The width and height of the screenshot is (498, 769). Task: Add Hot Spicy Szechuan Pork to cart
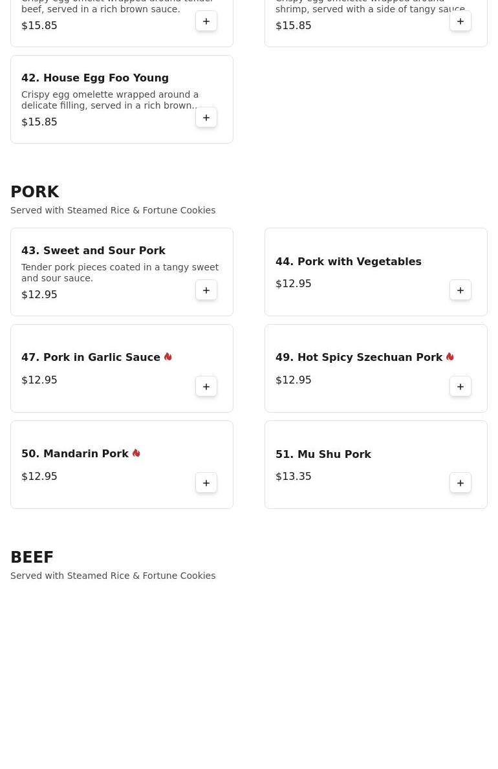(460, 387)
